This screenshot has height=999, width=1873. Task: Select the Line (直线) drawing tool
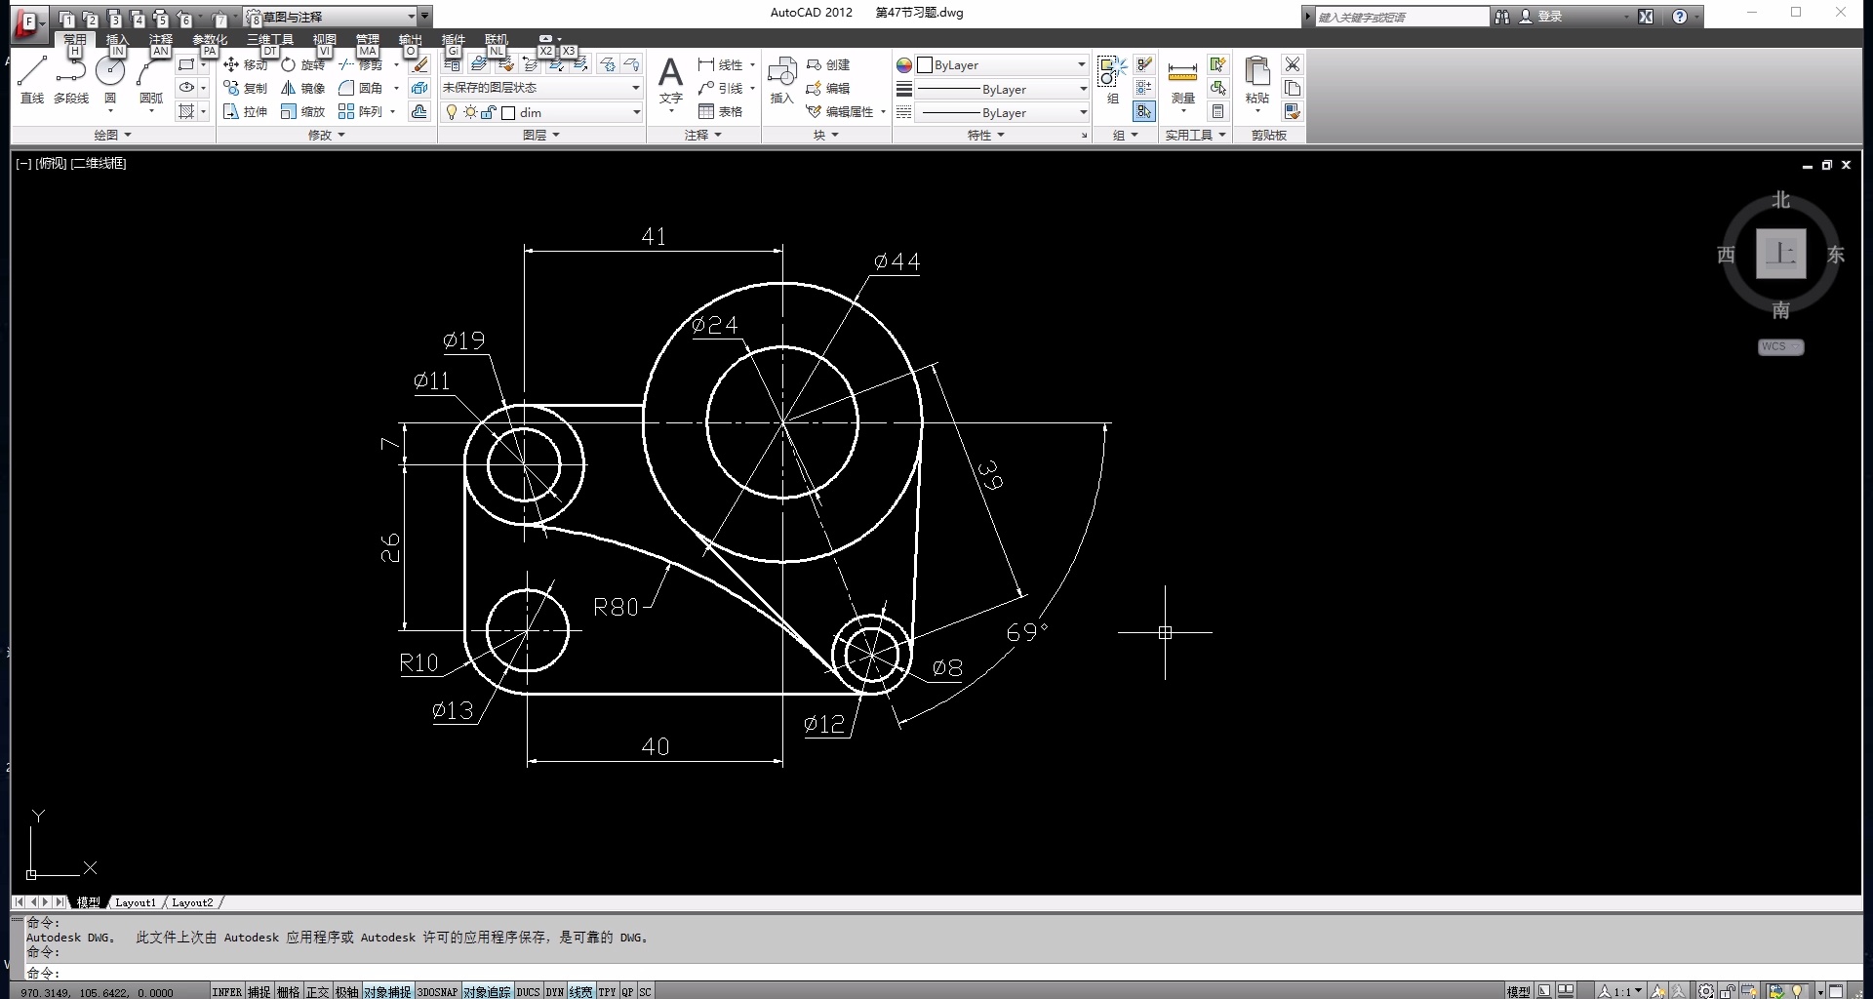32,79
